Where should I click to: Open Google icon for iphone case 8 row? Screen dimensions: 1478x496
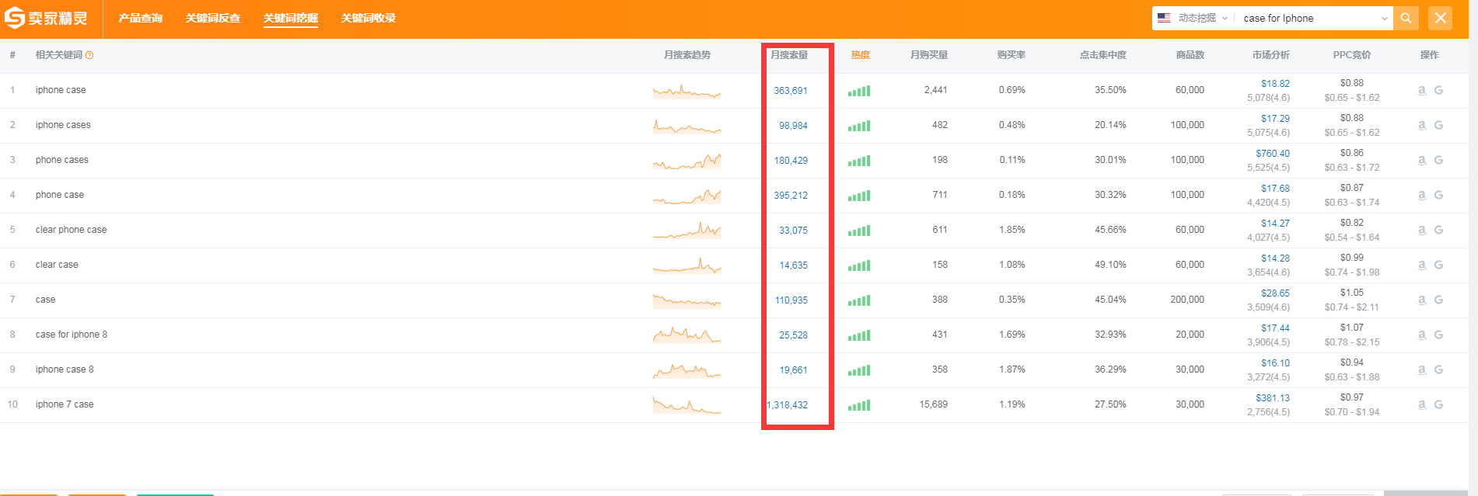coord(1438,369)
